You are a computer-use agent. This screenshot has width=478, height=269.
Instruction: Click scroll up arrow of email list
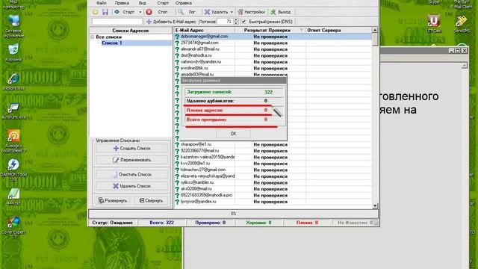(x=375, y=30)
